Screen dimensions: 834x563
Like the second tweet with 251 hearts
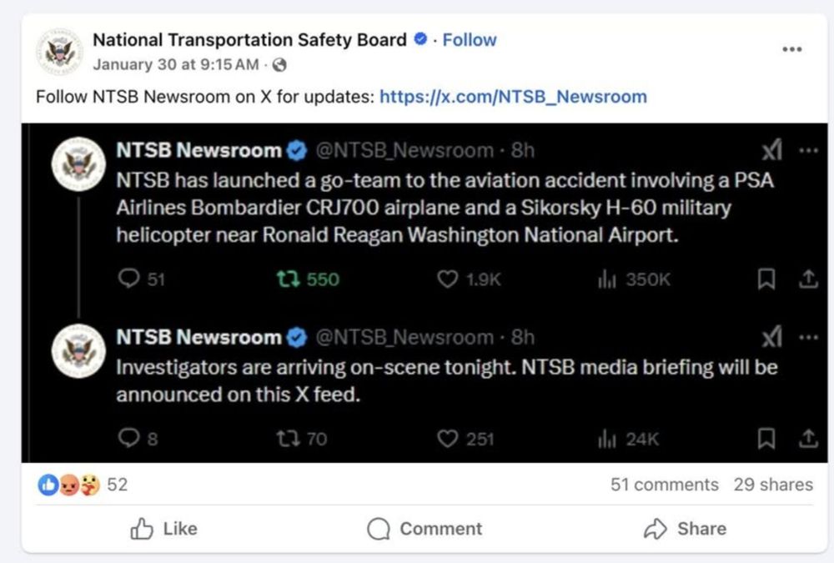(449, 438)
